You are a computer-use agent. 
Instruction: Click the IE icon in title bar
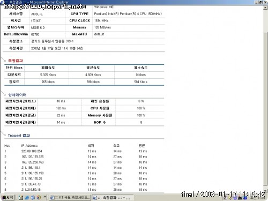(2, 2)
